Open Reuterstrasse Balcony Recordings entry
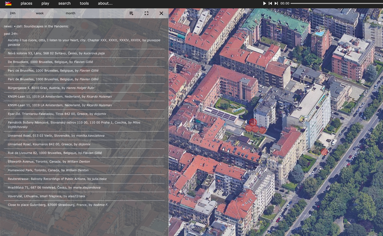The height and width of the screenshot is (236, 383). [x=84, y=179]
